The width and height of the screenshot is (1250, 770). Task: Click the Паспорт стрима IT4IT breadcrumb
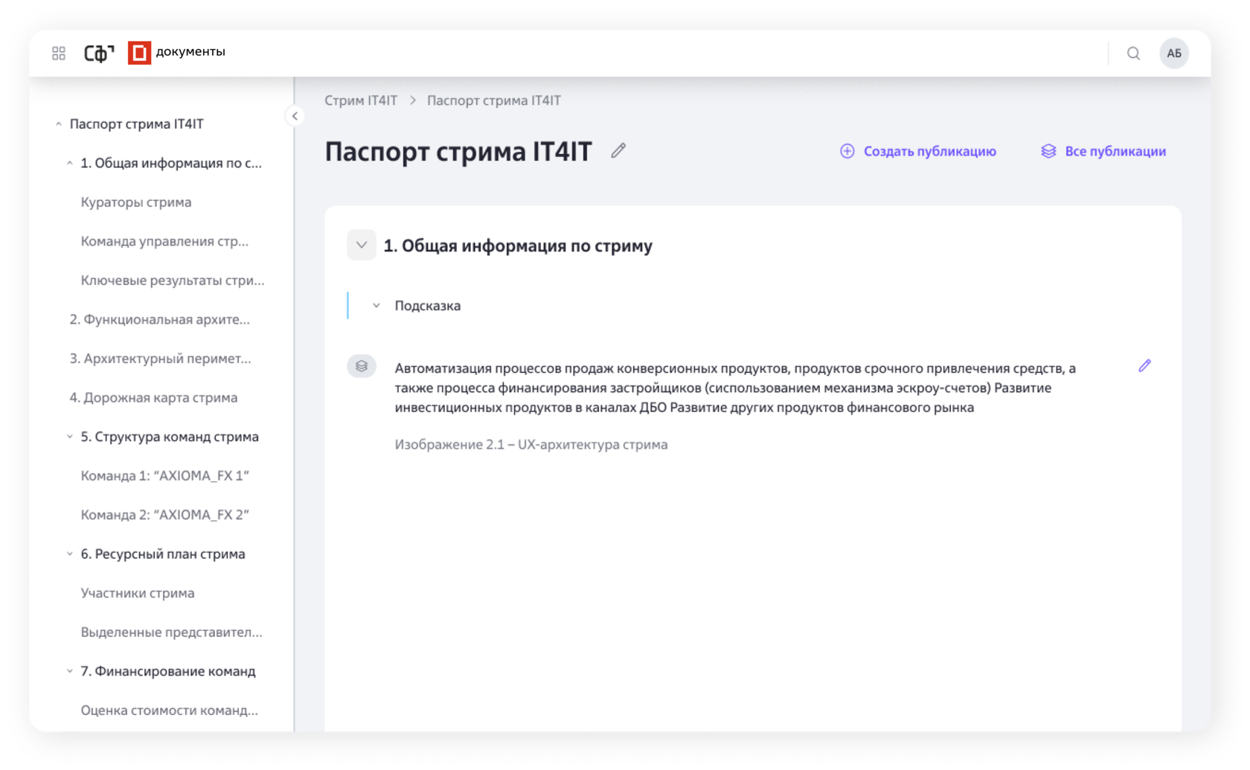tap(494, 100)
